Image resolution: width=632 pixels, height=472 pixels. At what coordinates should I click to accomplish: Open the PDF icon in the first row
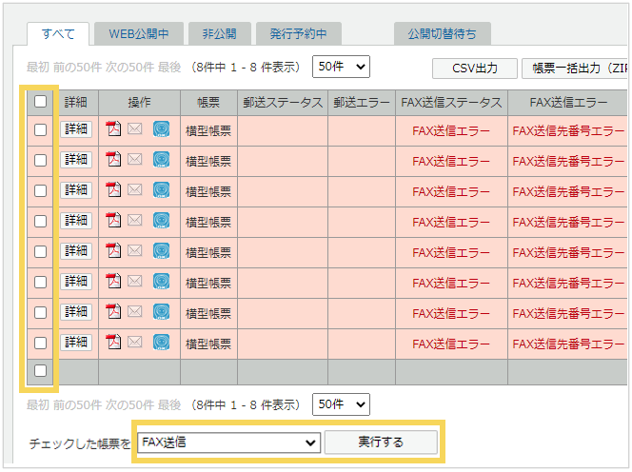(x=114, y=129)
